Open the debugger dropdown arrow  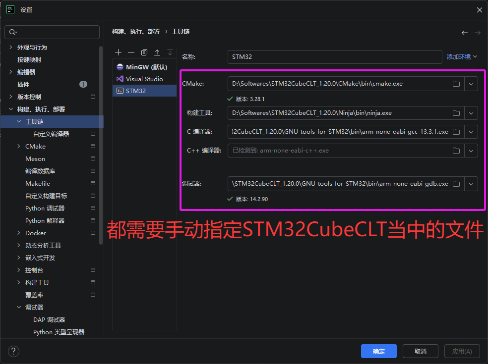pos(471,184)
